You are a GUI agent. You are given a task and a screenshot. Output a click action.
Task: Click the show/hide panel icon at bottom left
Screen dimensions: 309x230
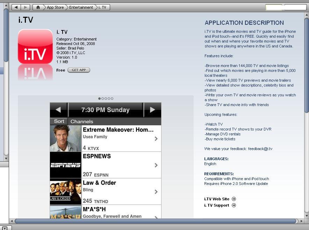pos(5,228)
